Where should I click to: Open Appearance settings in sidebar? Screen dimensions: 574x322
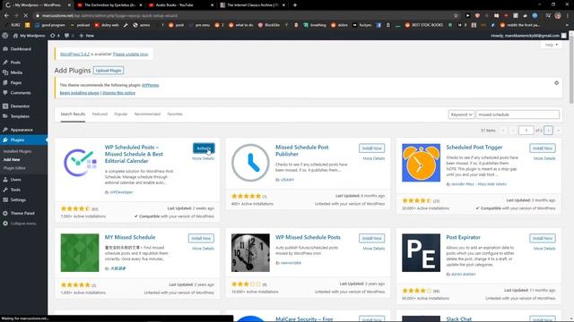pos(22,130)
